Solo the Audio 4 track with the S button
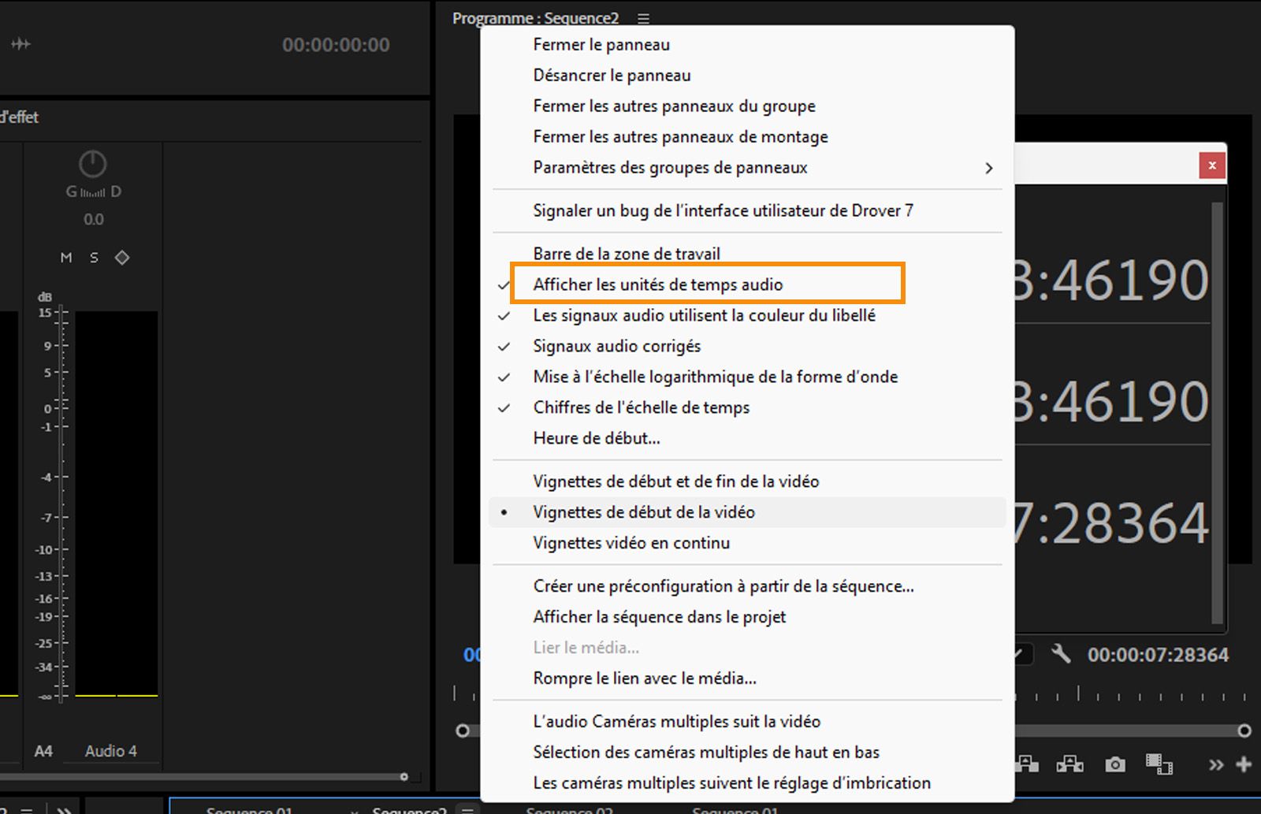1261x814 pixels. click(93, 257)
